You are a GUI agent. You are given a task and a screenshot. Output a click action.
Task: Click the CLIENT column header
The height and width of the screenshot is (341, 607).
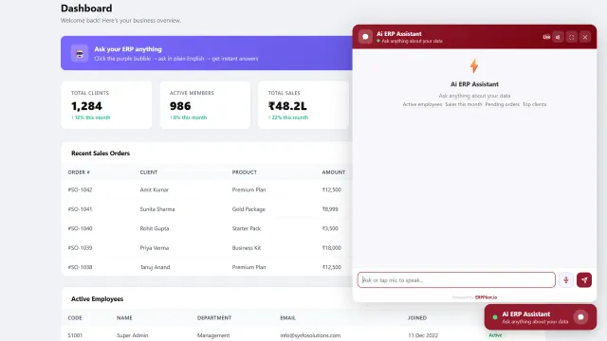149,172
